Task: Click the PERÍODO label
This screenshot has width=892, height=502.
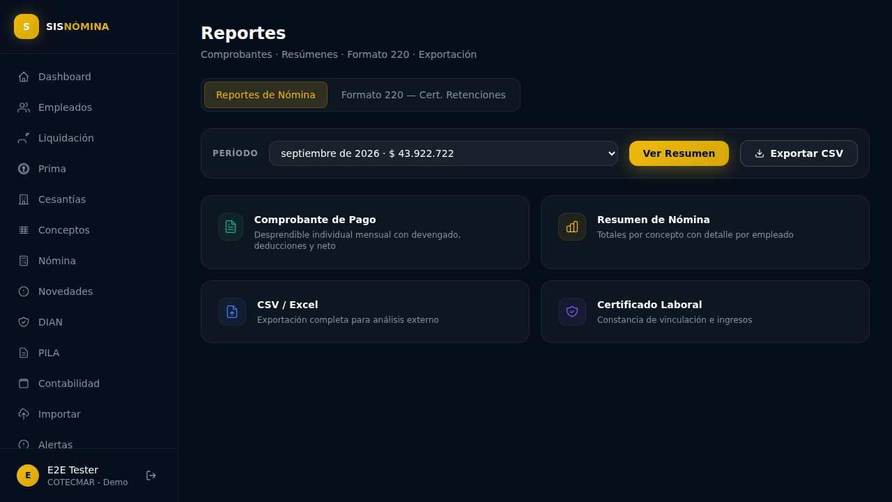Action: (x=235, y=153)
